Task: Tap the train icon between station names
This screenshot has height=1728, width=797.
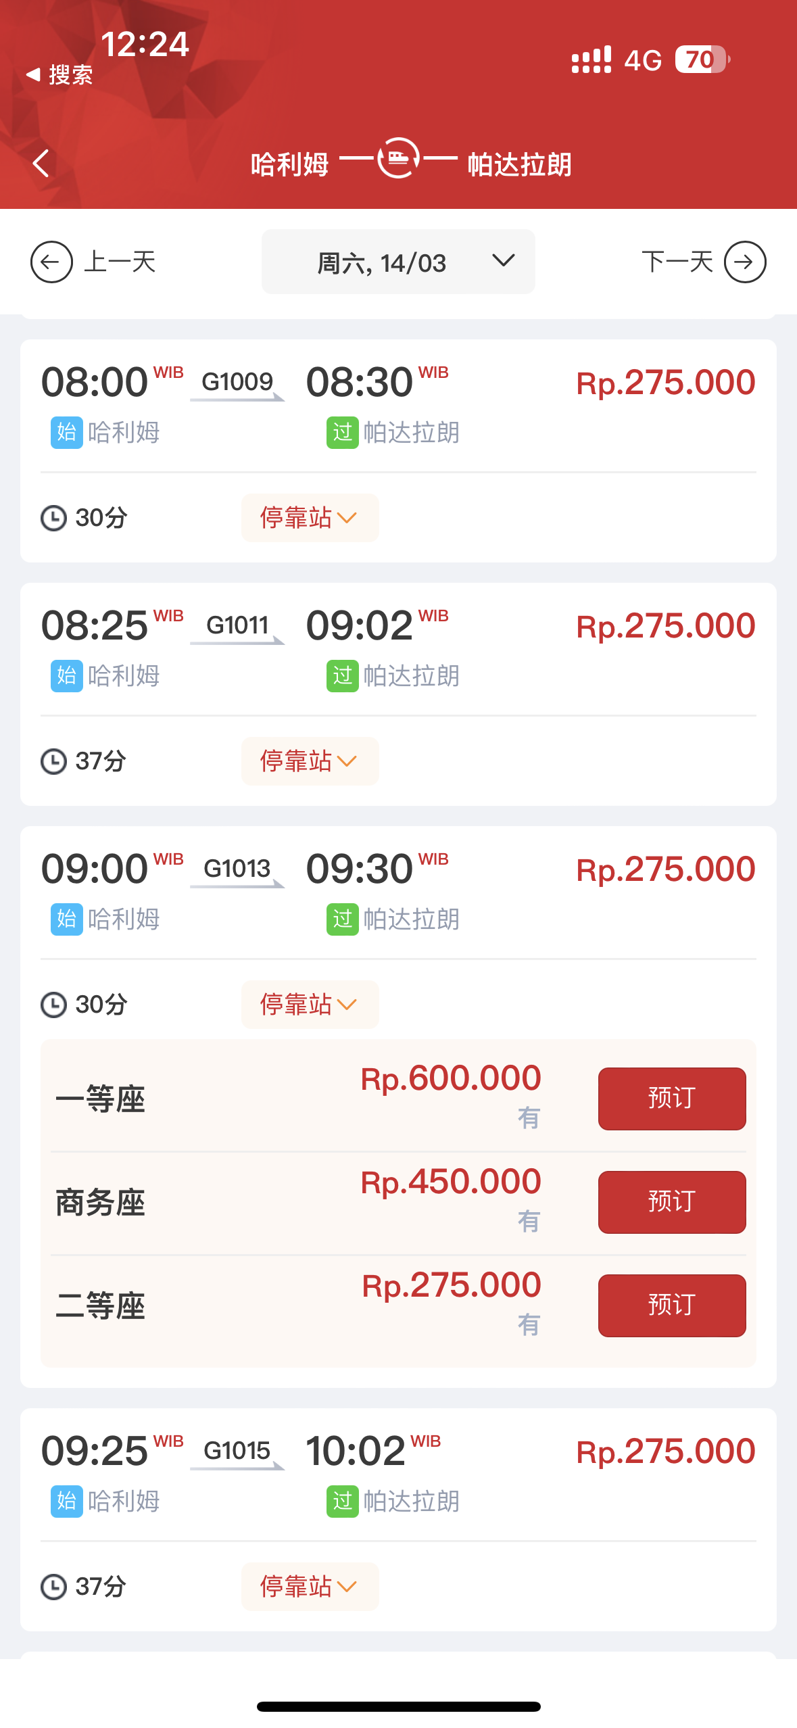Action: pyautogui.click(x=398, y=158)
